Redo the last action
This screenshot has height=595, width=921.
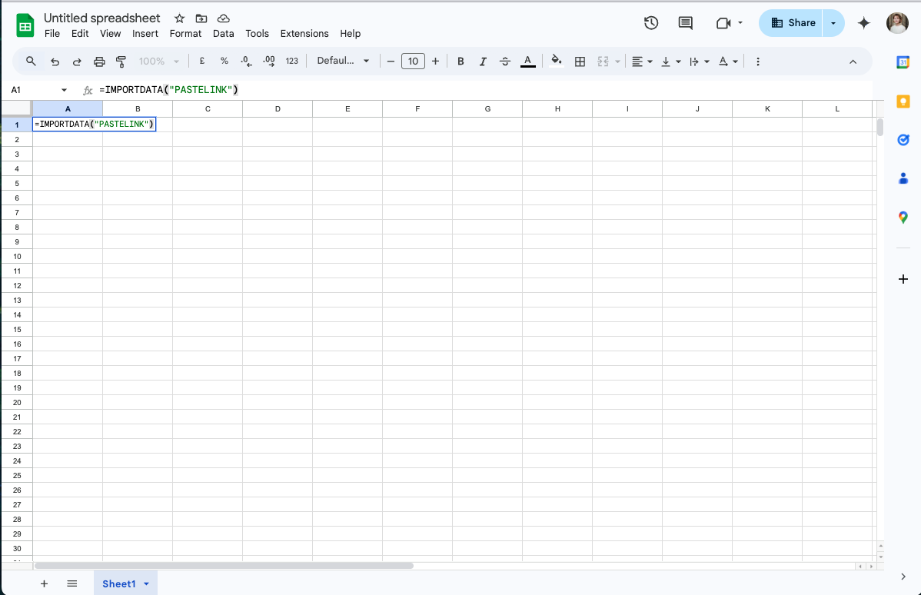tap(77, 61)
